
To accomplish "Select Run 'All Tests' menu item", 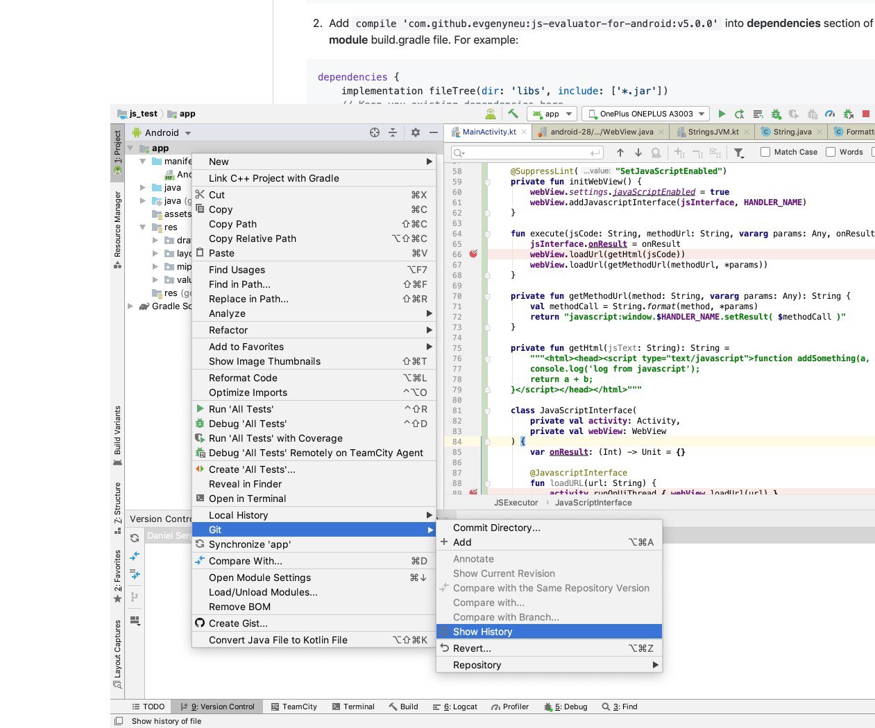I will [x=314, y=409].
